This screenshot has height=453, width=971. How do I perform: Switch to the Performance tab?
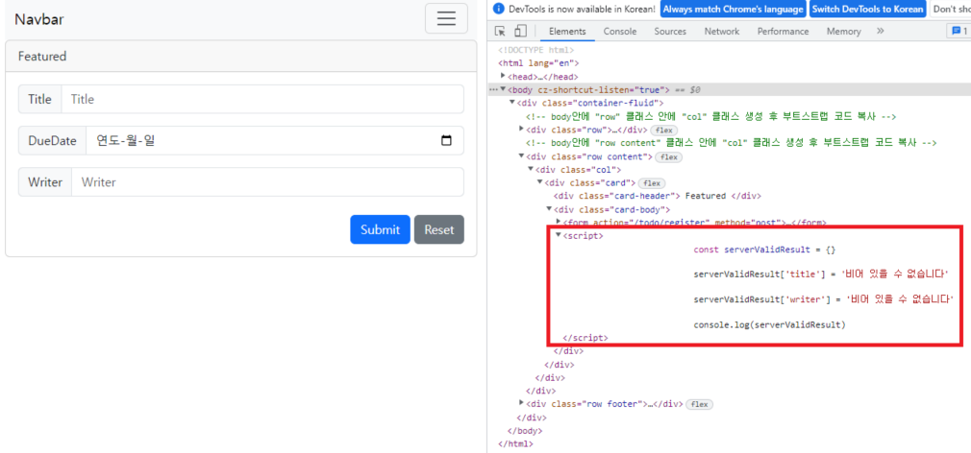pyautogui.click(x=783, y=32)
